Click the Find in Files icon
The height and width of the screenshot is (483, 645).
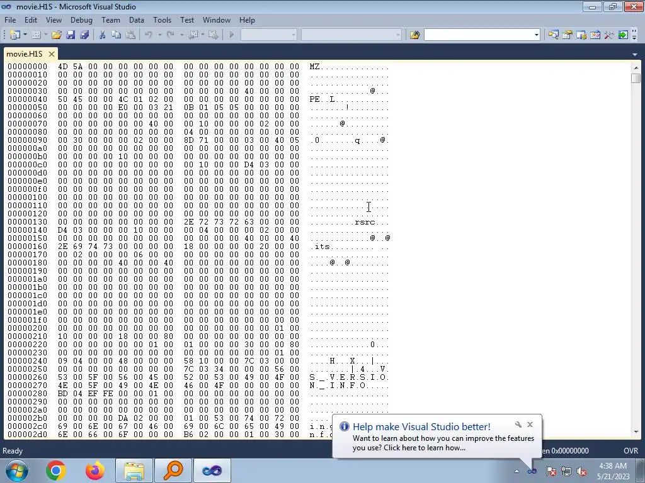click(x=414, y=35)
